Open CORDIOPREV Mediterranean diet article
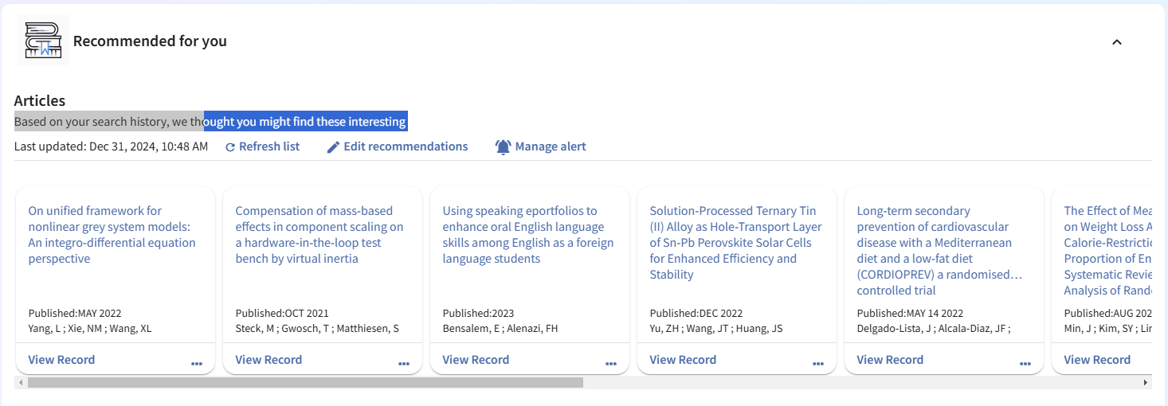 (x=939, y=251)
